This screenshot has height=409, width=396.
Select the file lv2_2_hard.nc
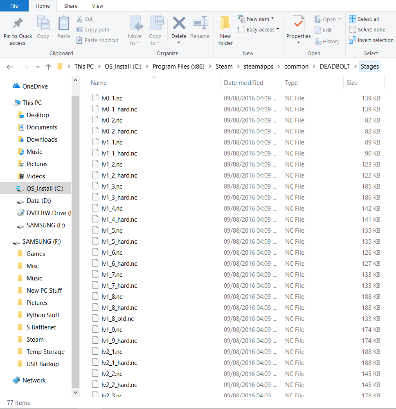point(119,385)
